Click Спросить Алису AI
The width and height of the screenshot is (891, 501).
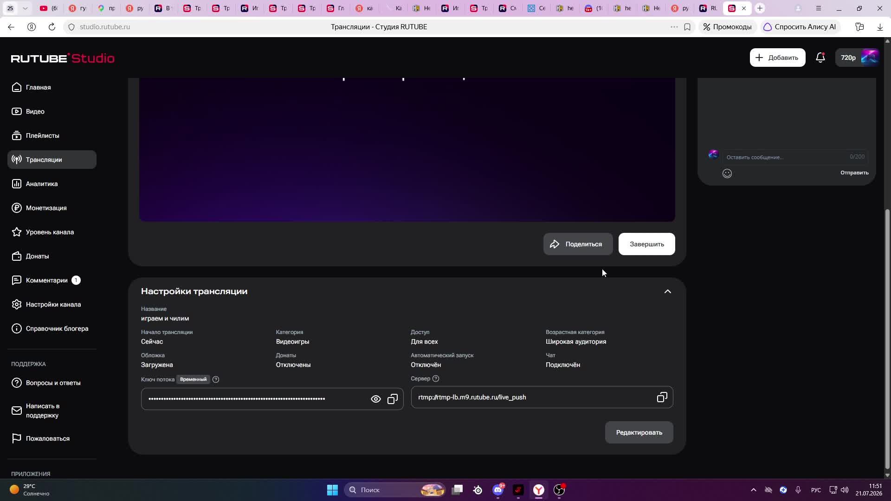click(800, 27)
